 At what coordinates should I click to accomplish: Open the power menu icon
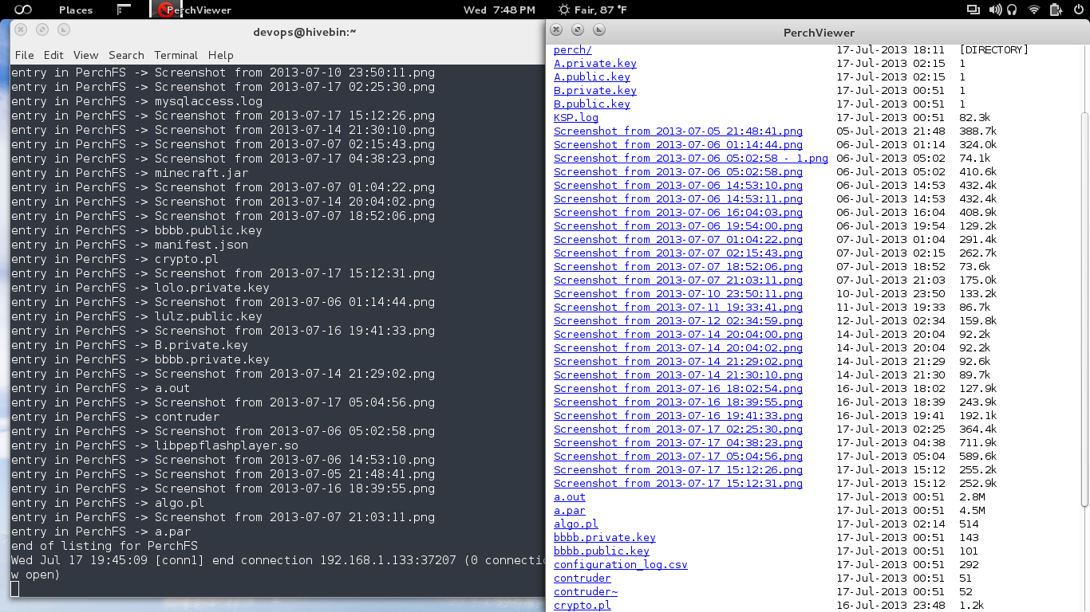click(x=1079, y=10)
